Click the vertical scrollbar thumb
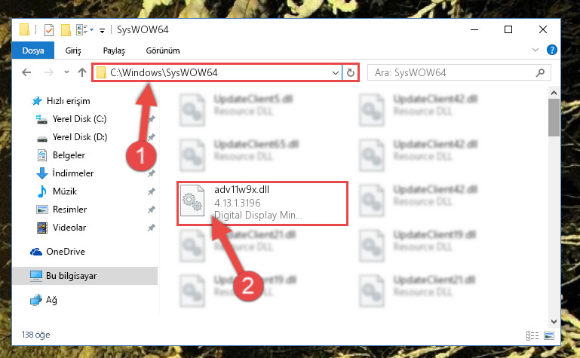This screenshot has width=580, height=358. pos(554,118)
